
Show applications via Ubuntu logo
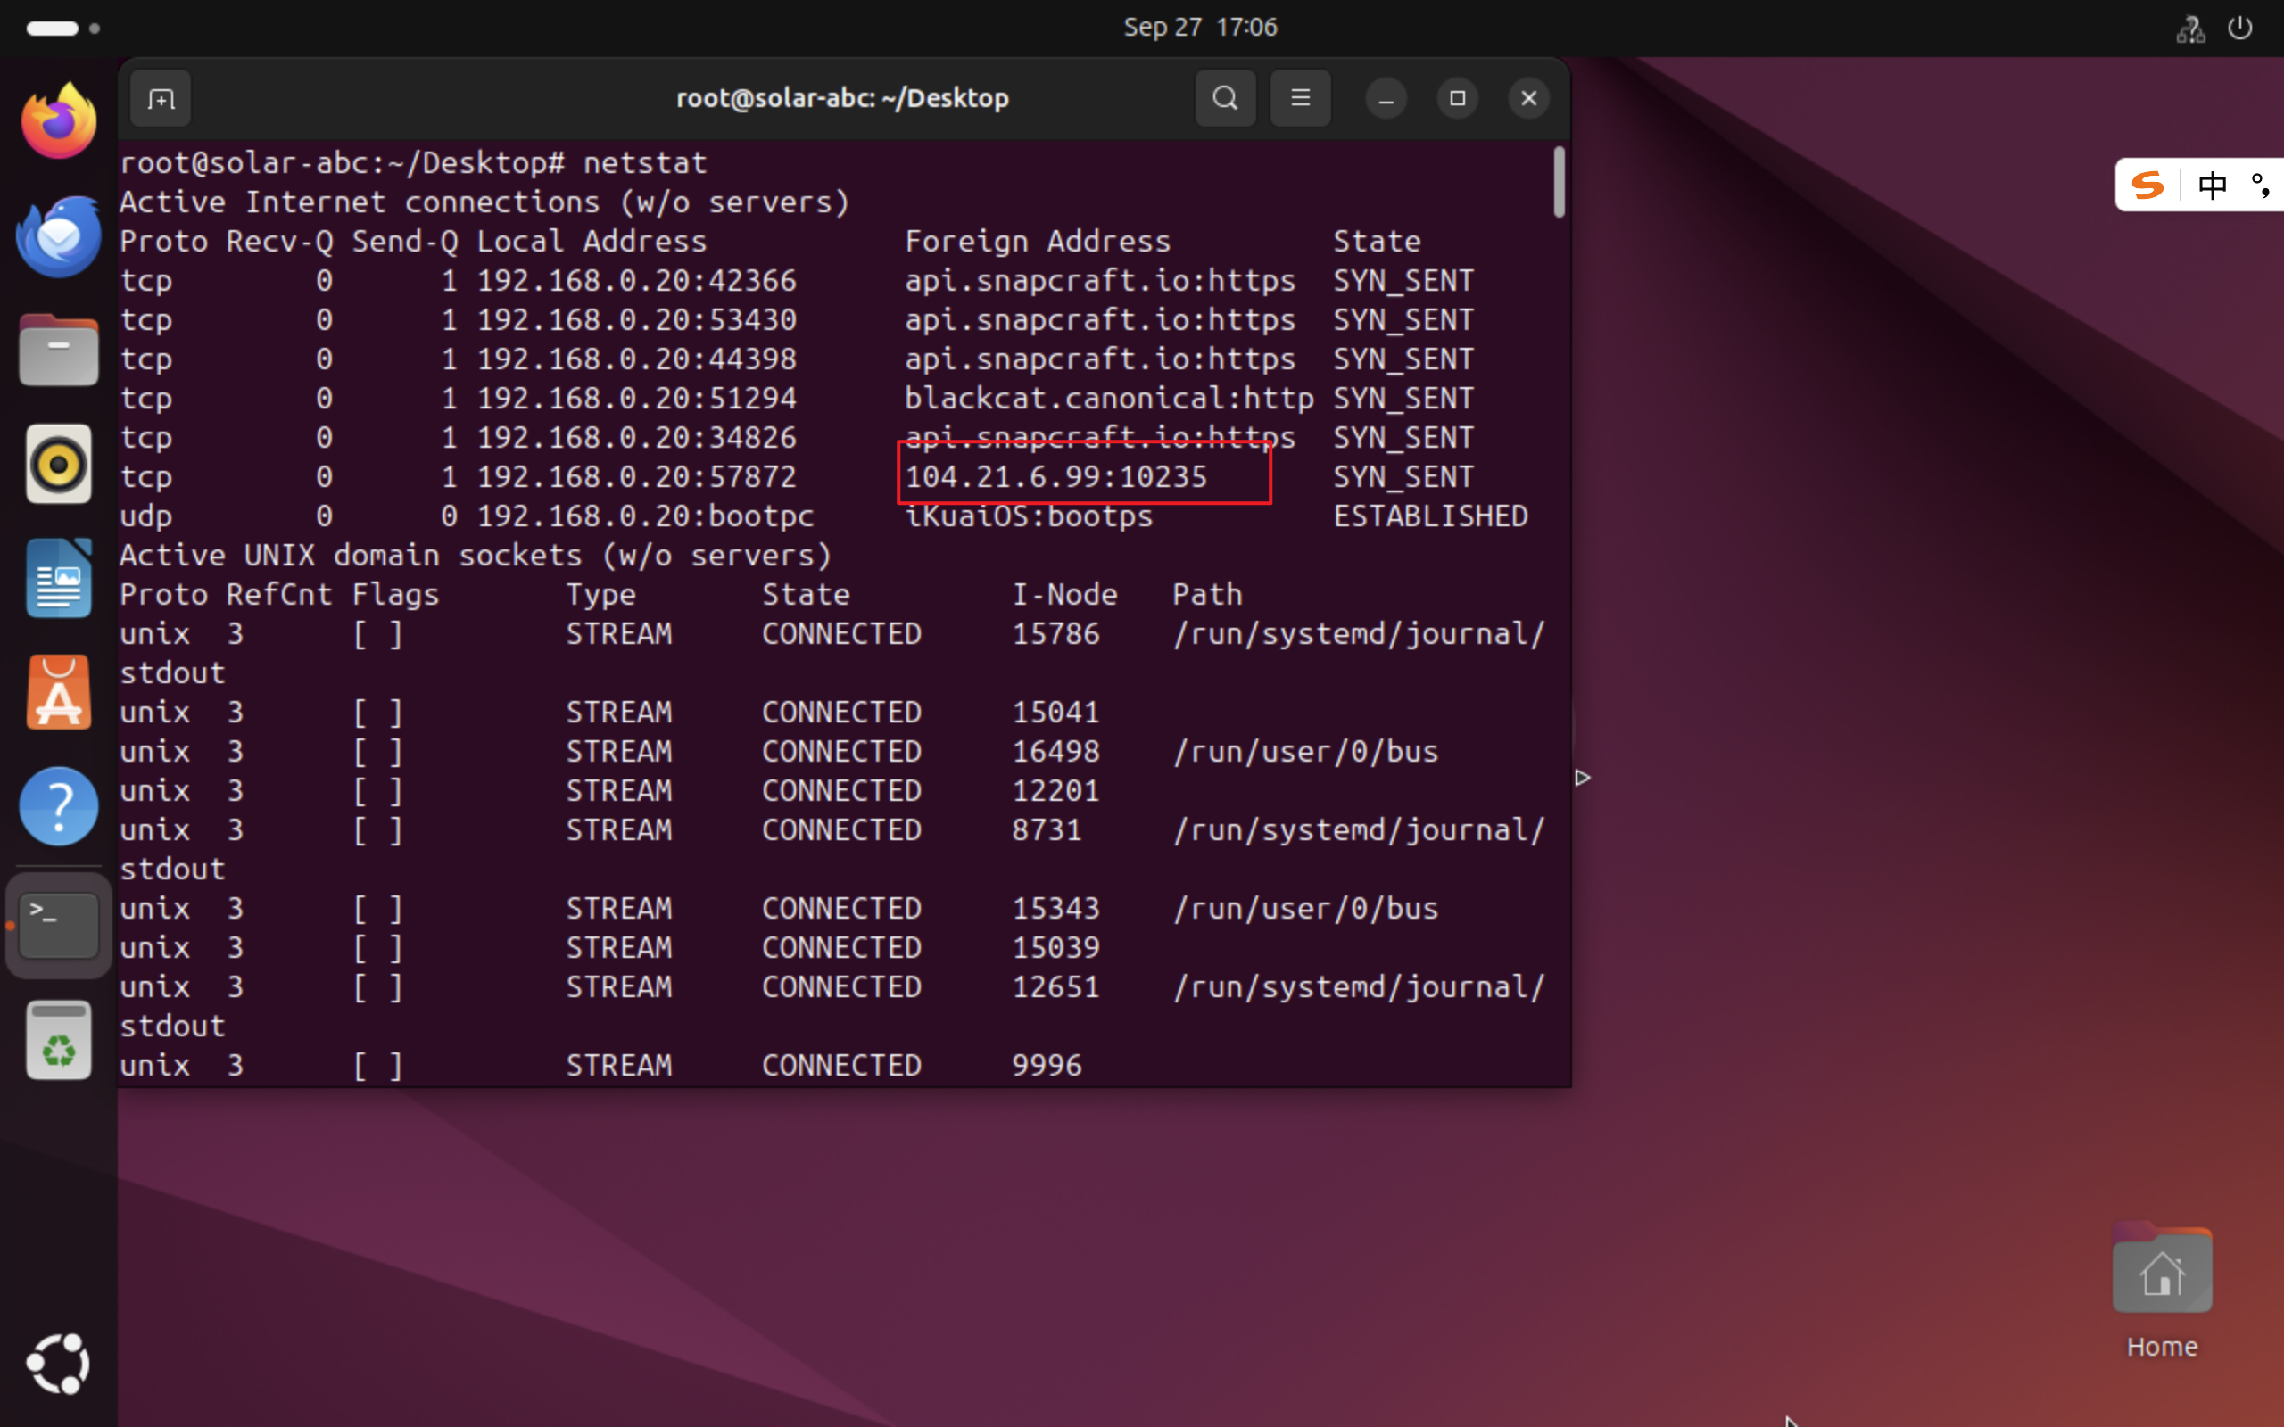[59, 1363]
